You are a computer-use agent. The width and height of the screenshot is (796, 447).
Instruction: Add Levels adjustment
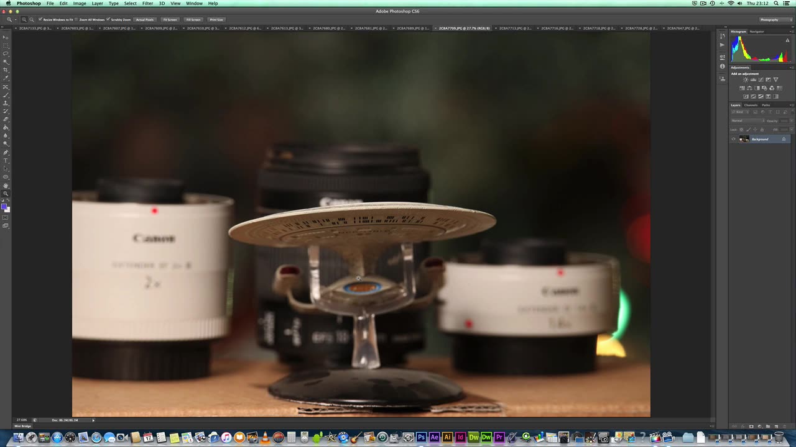click(x=753, y=79)
